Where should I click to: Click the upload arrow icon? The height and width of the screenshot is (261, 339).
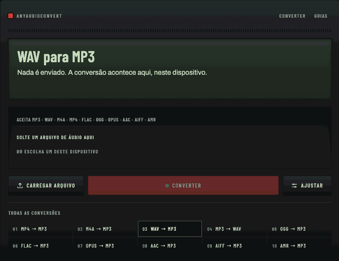pyautogui.click(x=20, y=185)
